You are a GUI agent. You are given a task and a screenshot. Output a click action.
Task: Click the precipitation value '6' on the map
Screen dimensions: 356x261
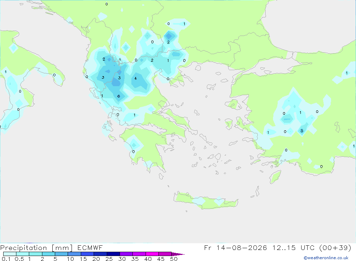pos(119,96)
